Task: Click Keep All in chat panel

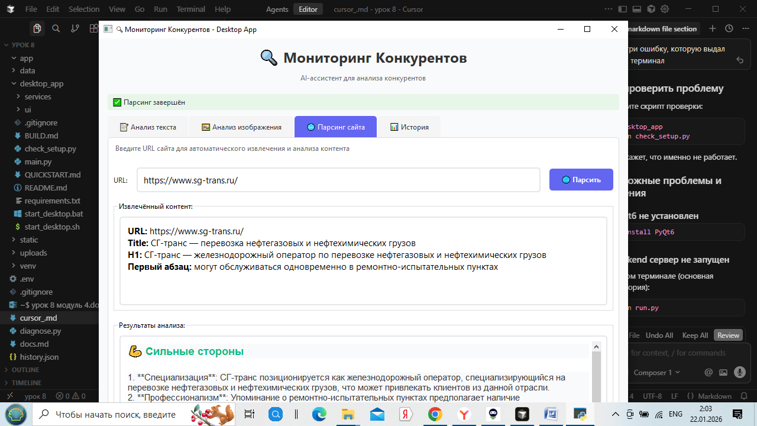Action: coord(695,335)
